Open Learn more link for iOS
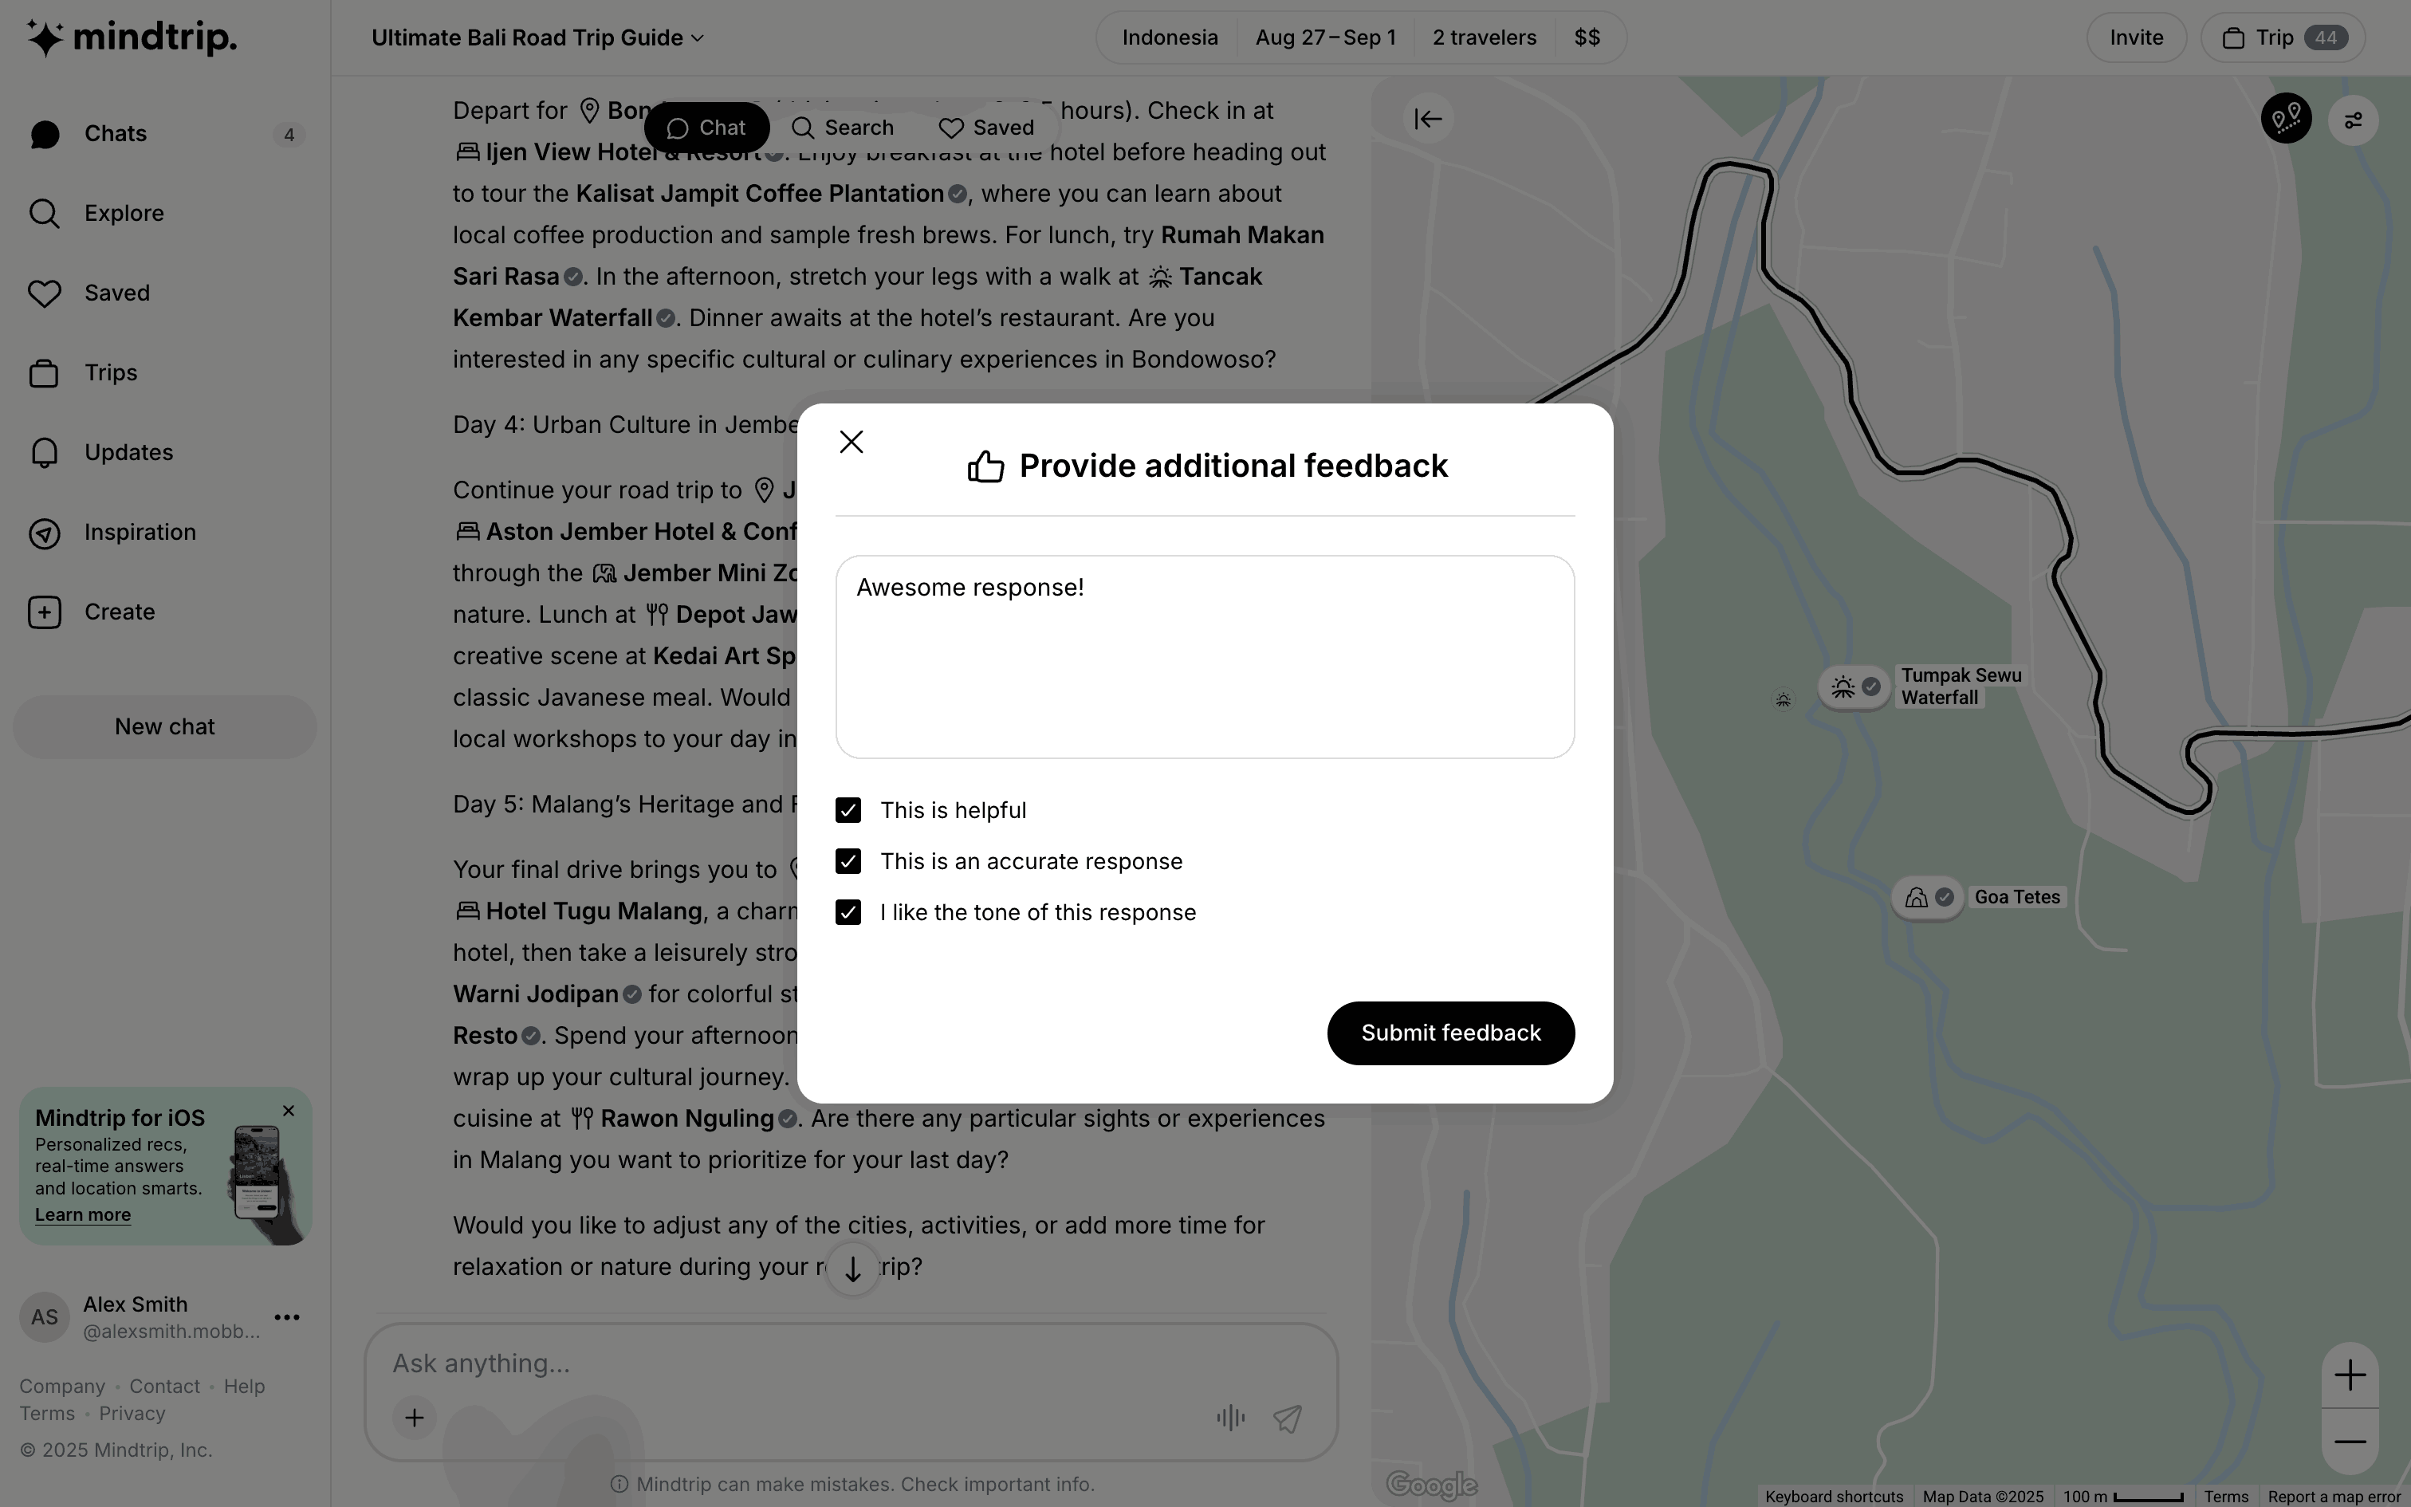 pos(83,1215)
